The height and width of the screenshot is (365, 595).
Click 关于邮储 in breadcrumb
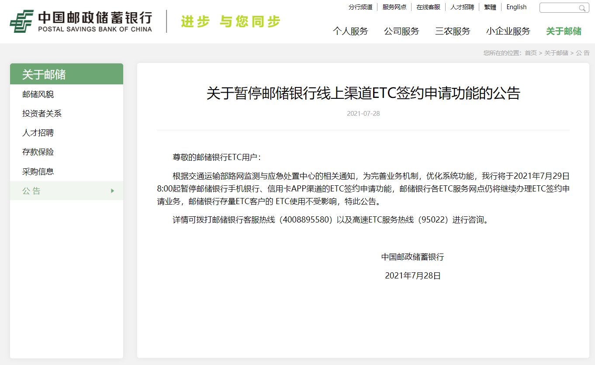[x=556, y=53]
